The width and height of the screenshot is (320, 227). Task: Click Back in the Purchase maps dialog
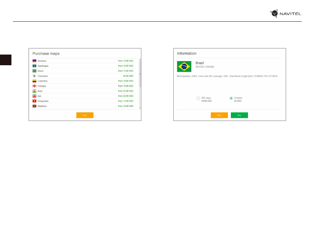coord(85,115)
